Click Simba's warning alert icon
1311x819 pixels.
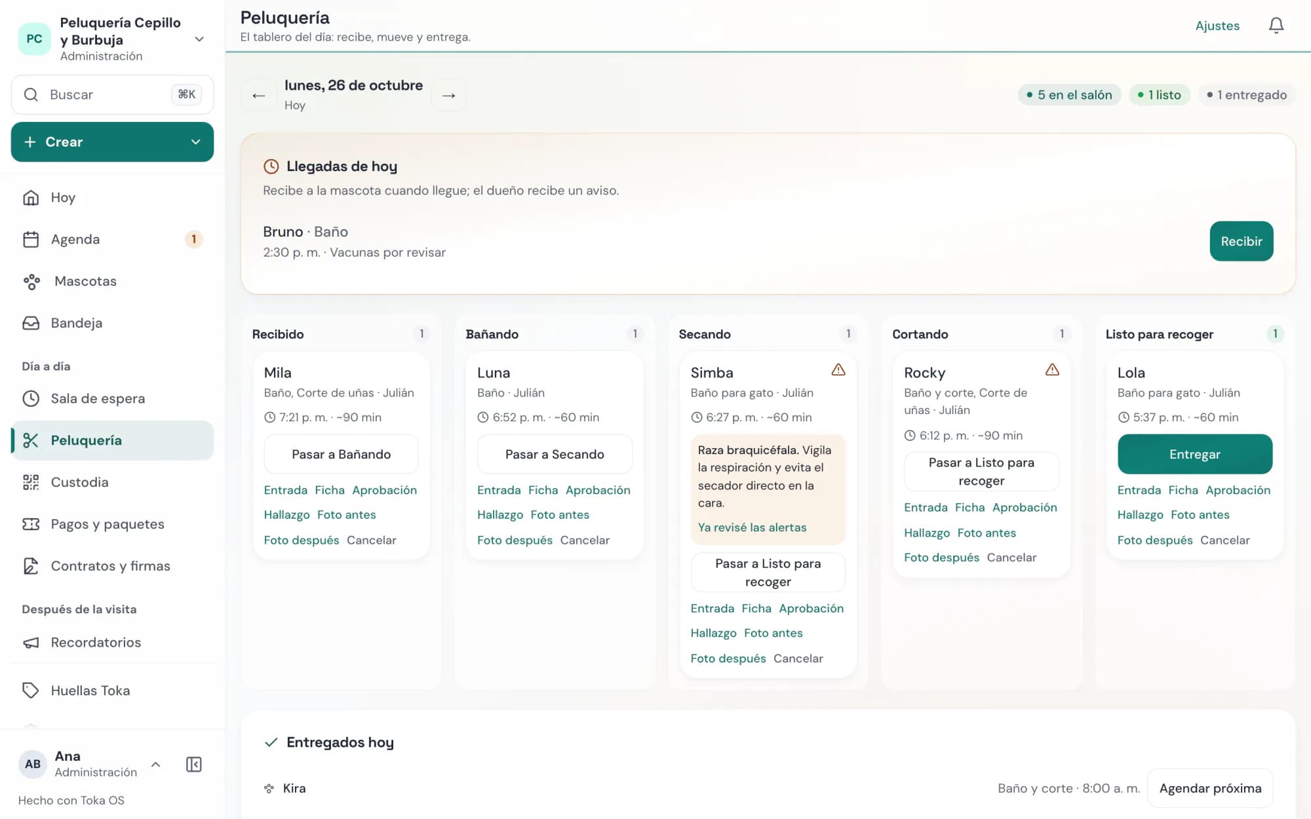(x=838, y=370)
